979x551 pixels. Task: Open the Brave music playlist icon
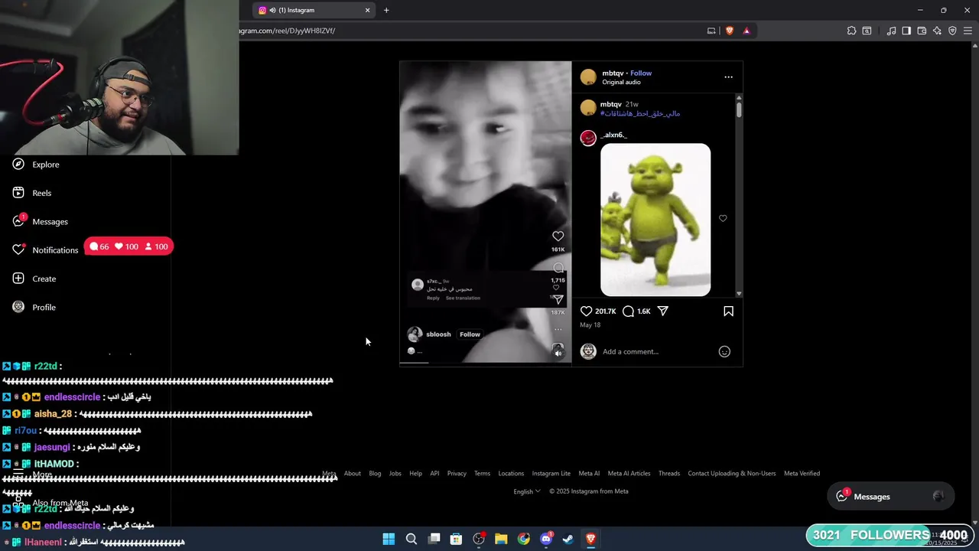tap(891, 31)
